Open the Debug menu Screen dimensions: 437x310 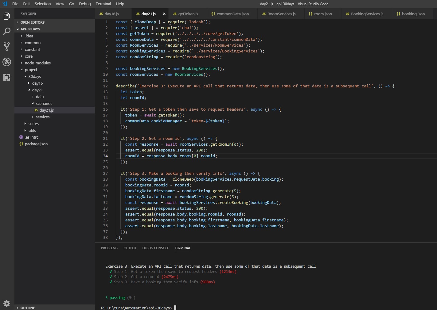coord(85,4)
